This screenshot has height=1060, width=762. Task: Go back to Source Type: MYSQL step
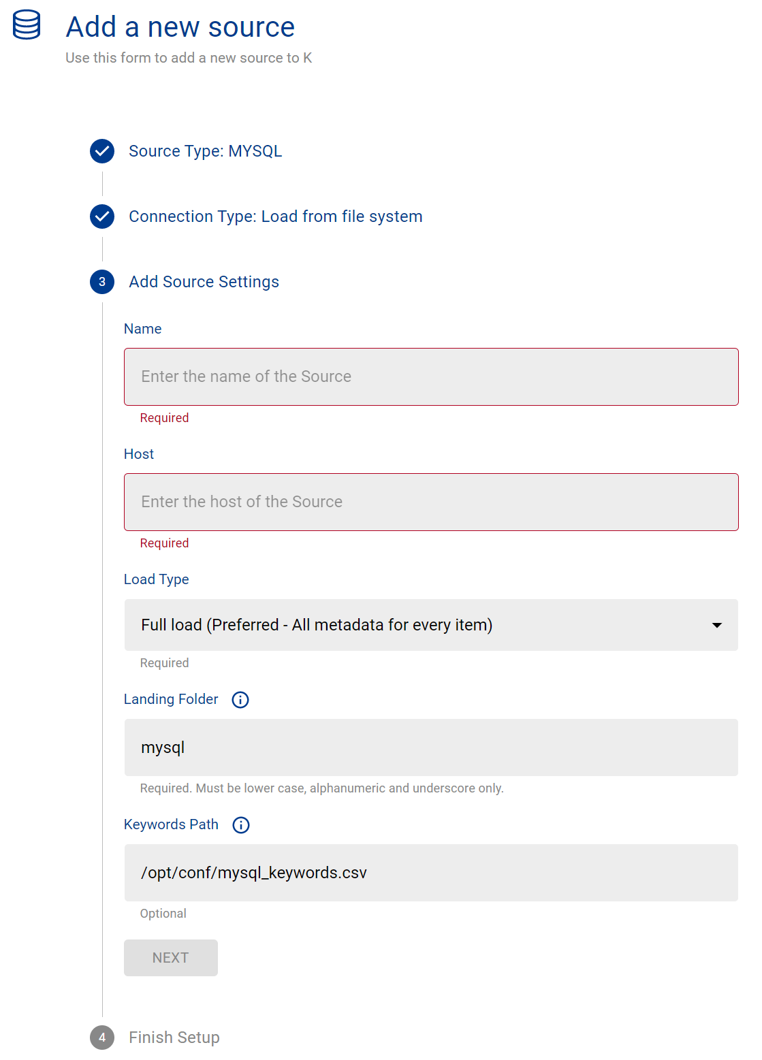pos(205,151)
